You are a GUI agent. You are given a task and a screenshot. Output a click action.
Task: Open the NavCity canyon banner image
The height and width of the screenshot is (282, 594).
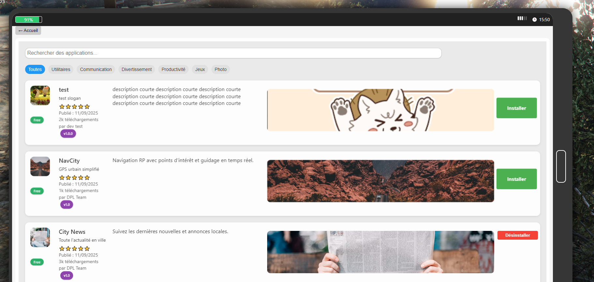(x=380, y=181)
